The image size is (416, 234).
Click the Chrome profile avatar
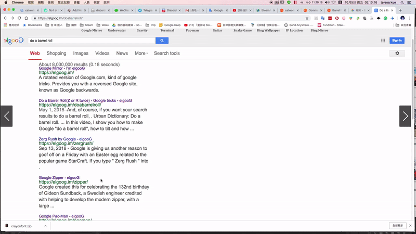(x=402, y=18)
